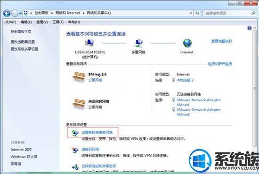Click the 多重网络 network icon

click(138, 44)
